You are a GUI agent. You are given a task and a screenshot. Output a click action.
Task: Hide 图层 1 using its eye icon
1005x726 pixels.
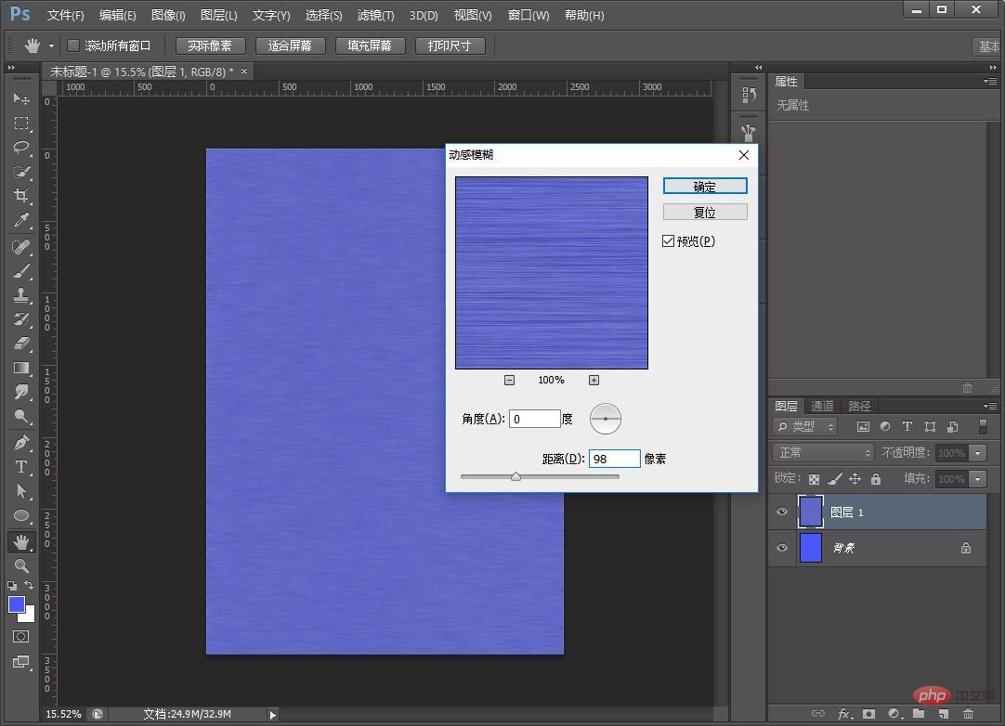[782, 512]
